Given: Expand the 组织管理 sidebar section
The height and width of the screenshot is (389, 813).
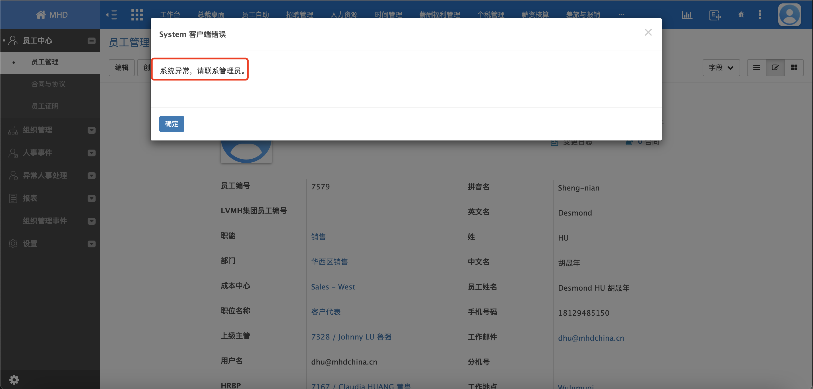Looking at the screenshot, I should tap(91, 130).
